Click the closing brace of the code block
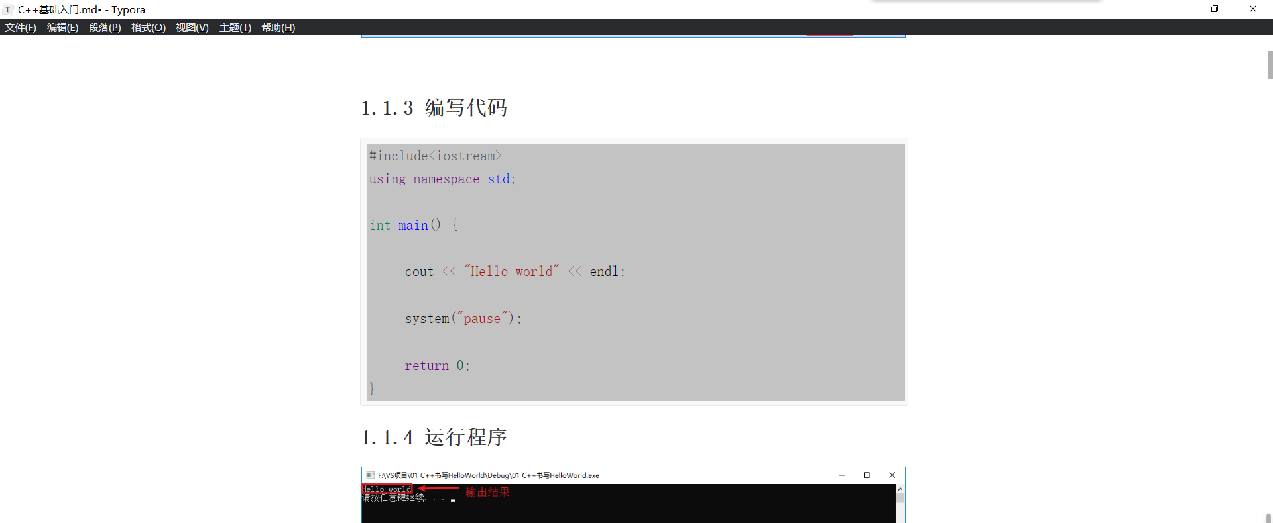Viewport: 1273px width, 523px height. point(372,389)
